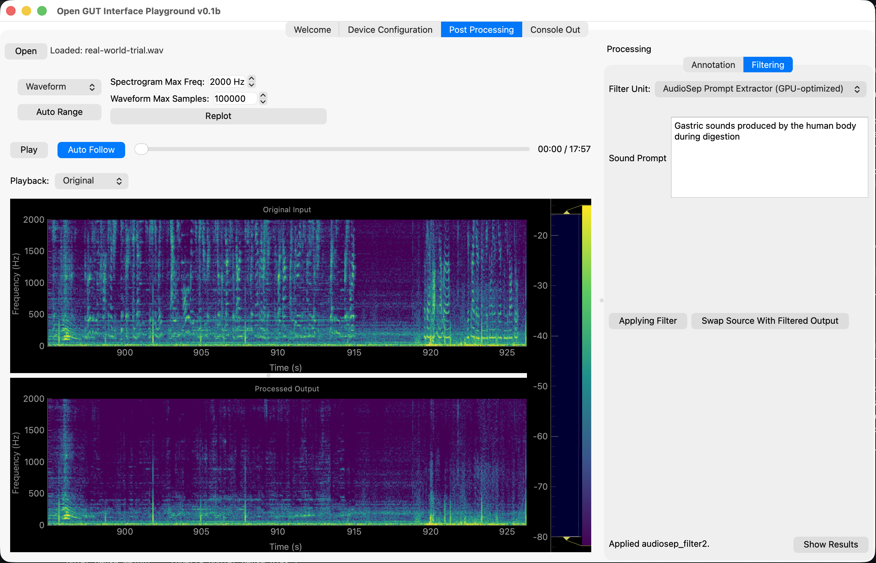876x563 pixels.
Task: Click the Applied audiosep_filter2. status text
Action: coord(659,544)
